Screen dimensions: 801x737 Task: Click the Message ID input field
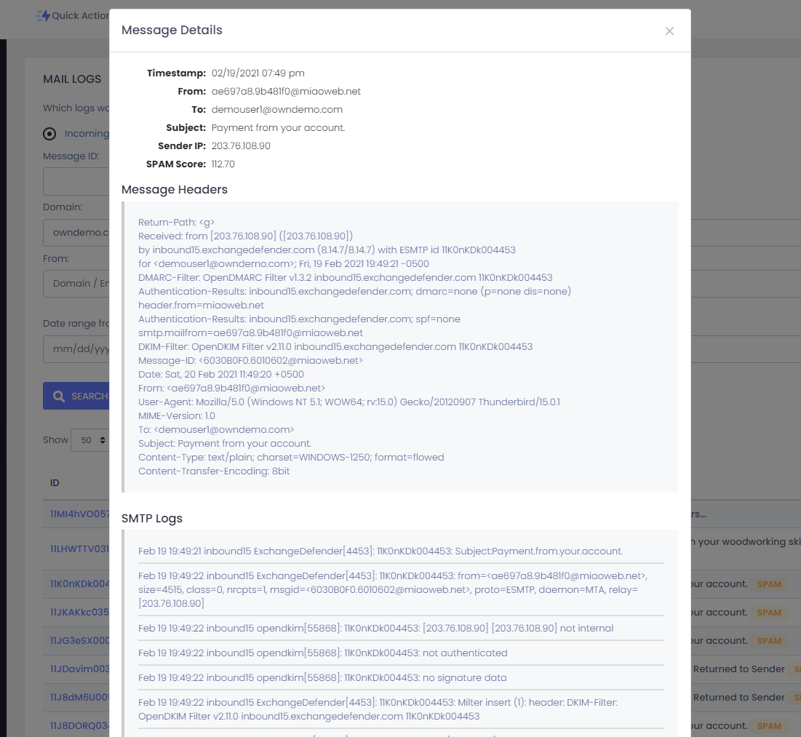(76, 181)
